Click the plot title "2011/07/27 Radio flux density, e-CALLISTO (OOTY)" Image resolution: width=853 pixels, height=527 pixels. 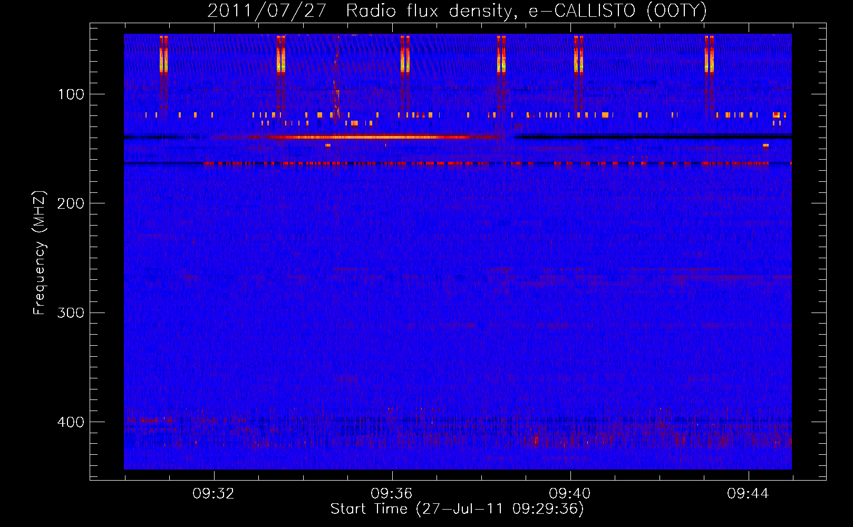pos(457,11)
